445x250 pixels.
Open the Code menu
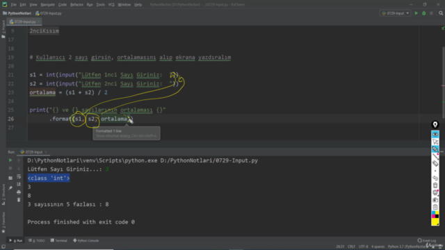[62, 5]
